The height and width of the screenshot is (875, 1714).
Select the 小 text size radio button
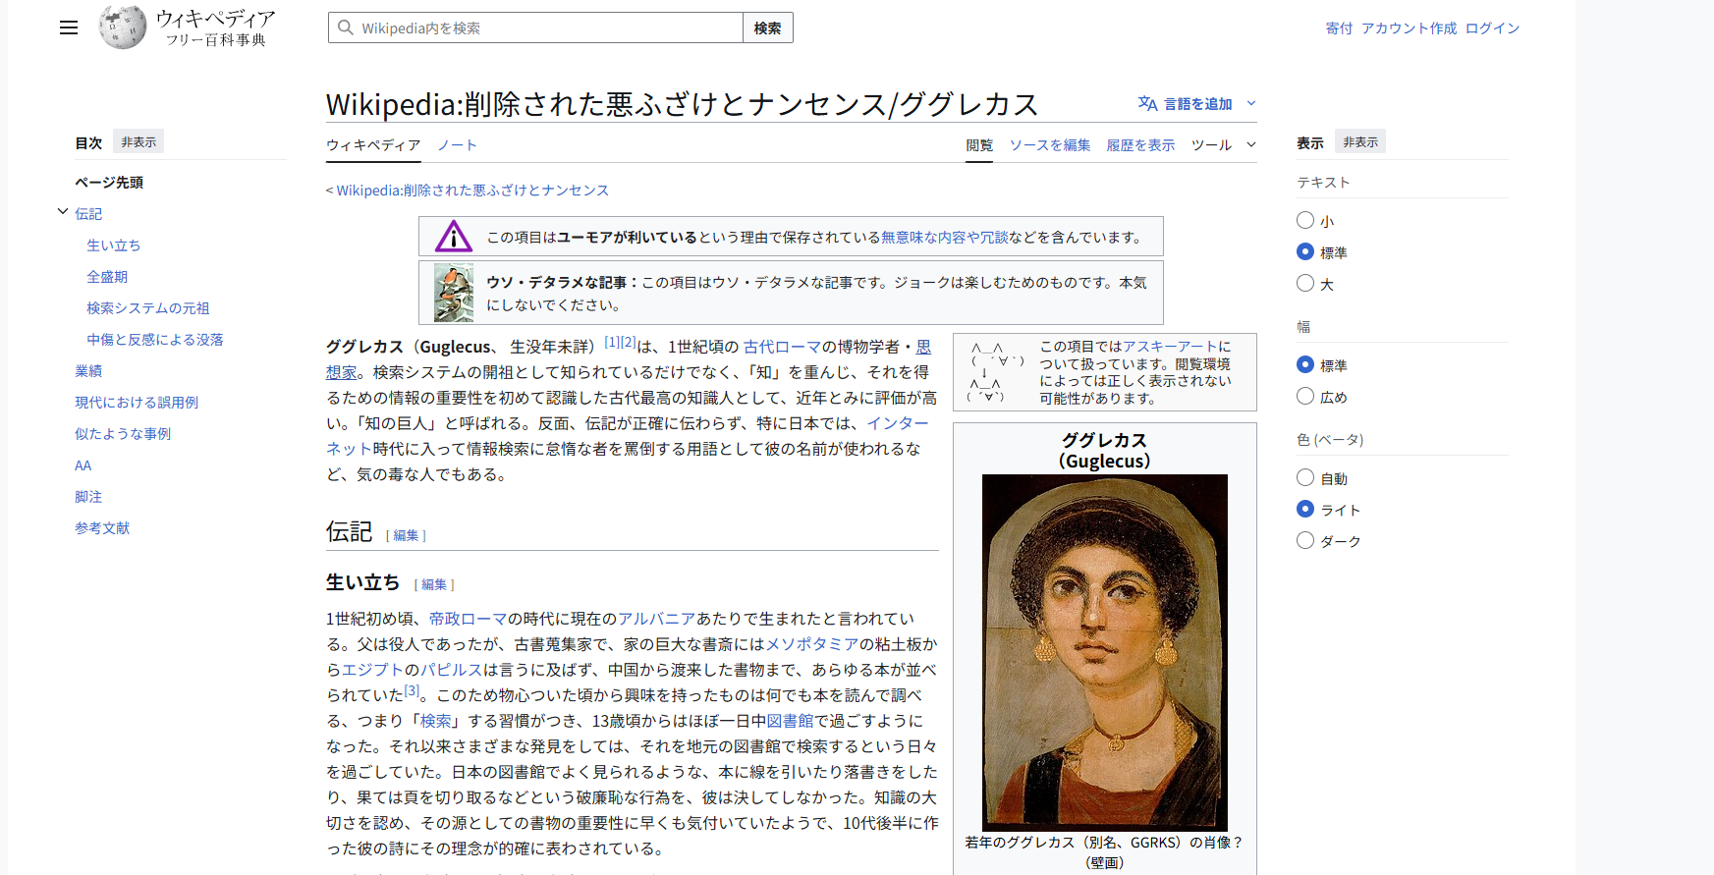(1305, 220)
